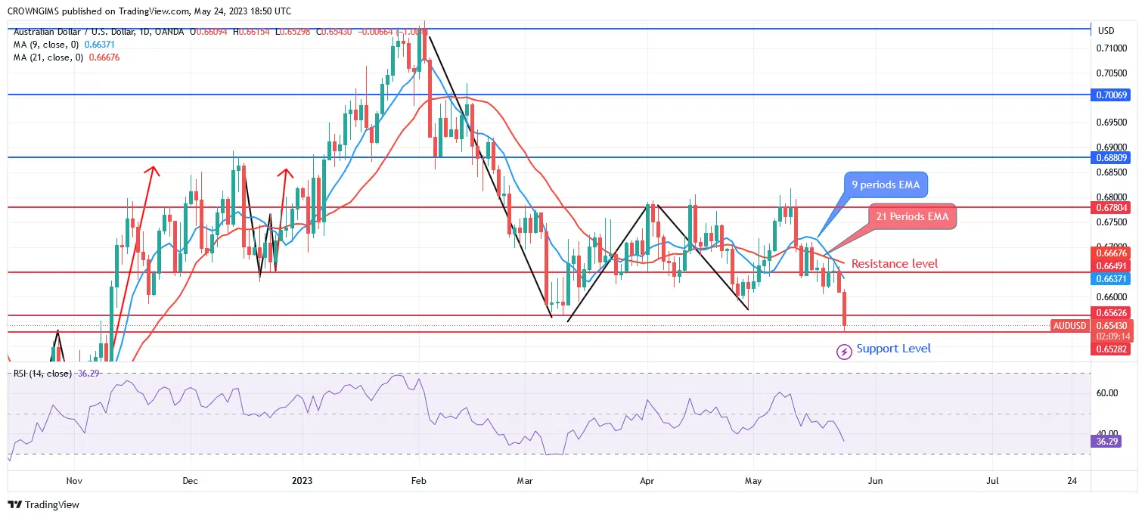The width and height of the screenshot is (1145, 518).
Task: Click the 0.66676 price label
Action: (1110, 252)
